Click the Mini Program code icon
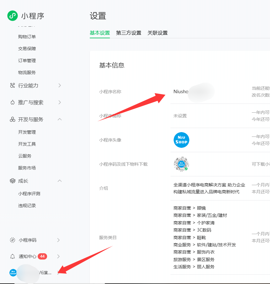This screenshot has height=284, width=270. pos(13,240)
